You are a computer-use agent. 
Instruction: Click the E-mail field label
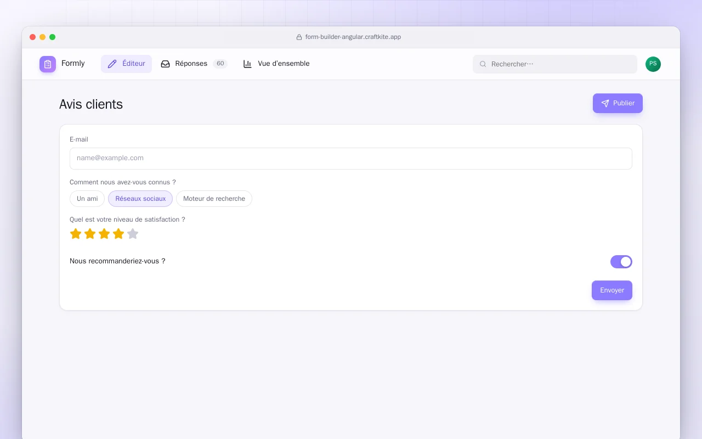pyautogui.click(x=79, y=139)
